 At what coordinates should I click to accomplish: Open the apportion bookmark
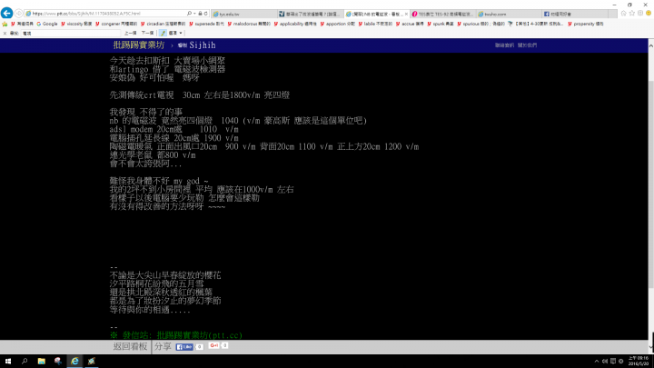pos(337,24)
